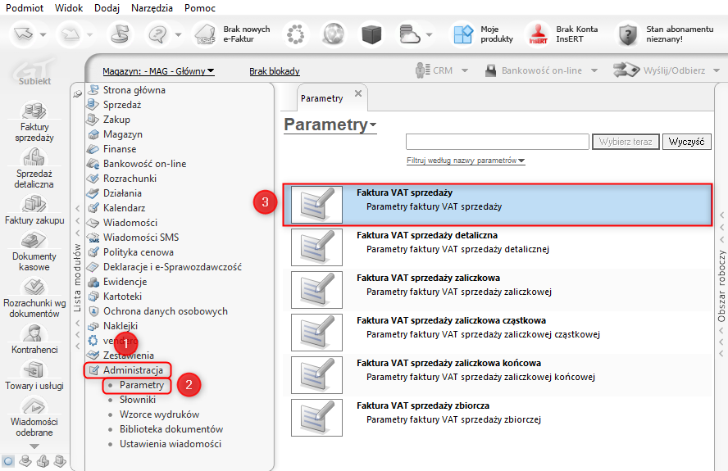Open Moje produkty
The image size is (728, 471).
(483, 34)
